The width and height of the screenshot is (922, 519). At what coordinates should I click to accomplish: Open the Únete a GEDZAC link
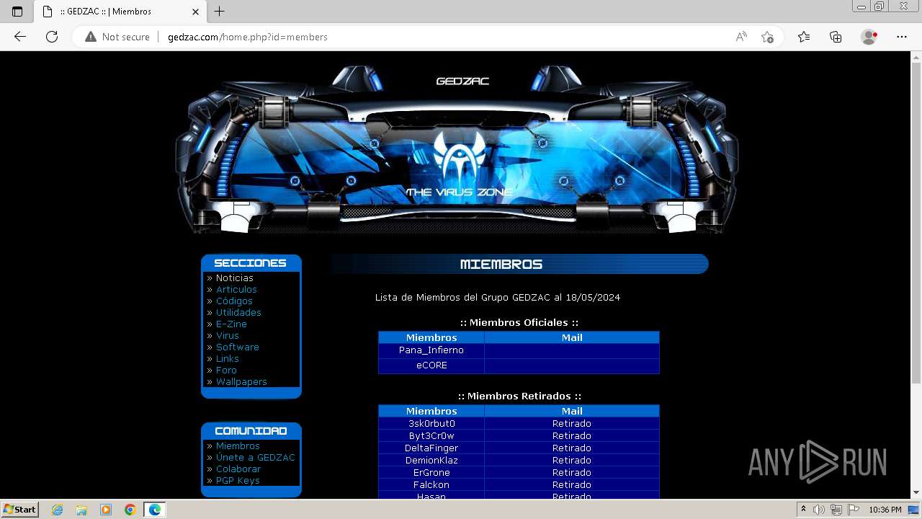point(255,457)
